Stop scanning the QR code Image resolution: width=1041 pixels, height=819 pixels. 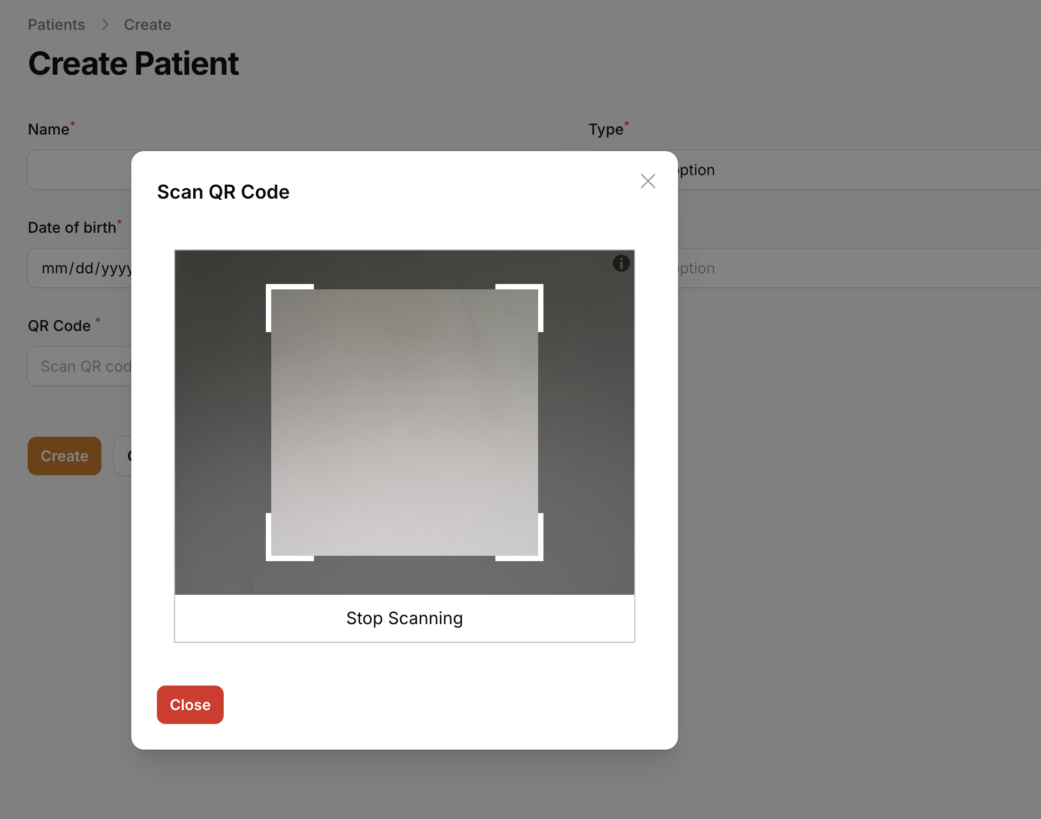click(x=405, y=618)
